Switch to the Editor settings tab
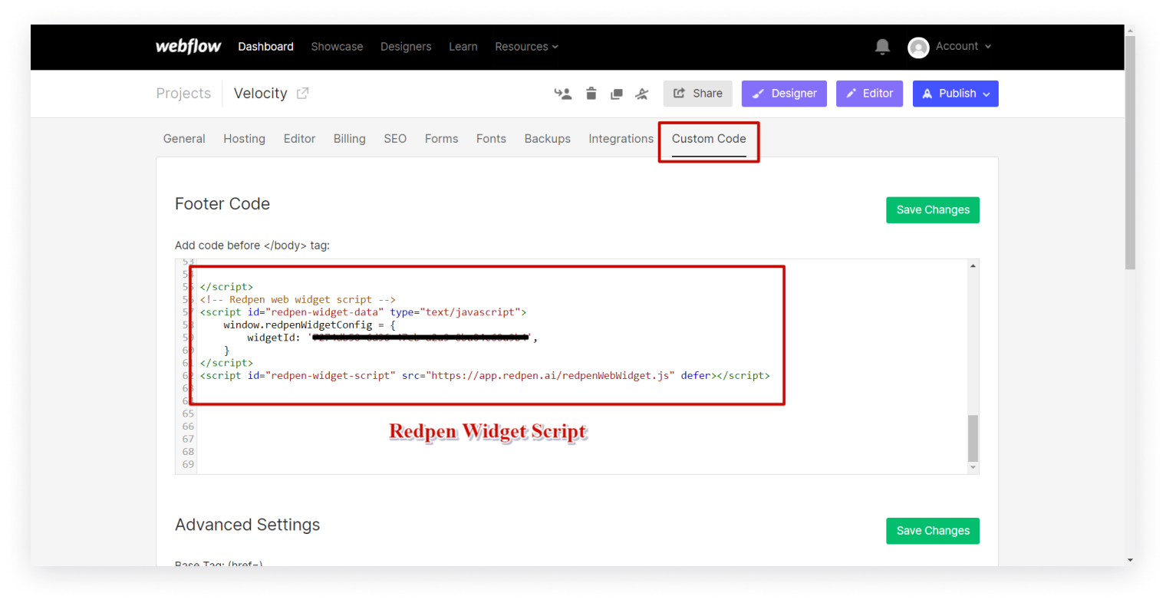This screenshot has width=1166, height=603. (299, 139)
